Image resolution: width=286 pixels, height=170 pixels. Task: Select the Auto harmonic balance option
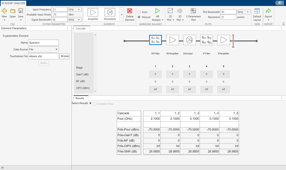point(139,12)
